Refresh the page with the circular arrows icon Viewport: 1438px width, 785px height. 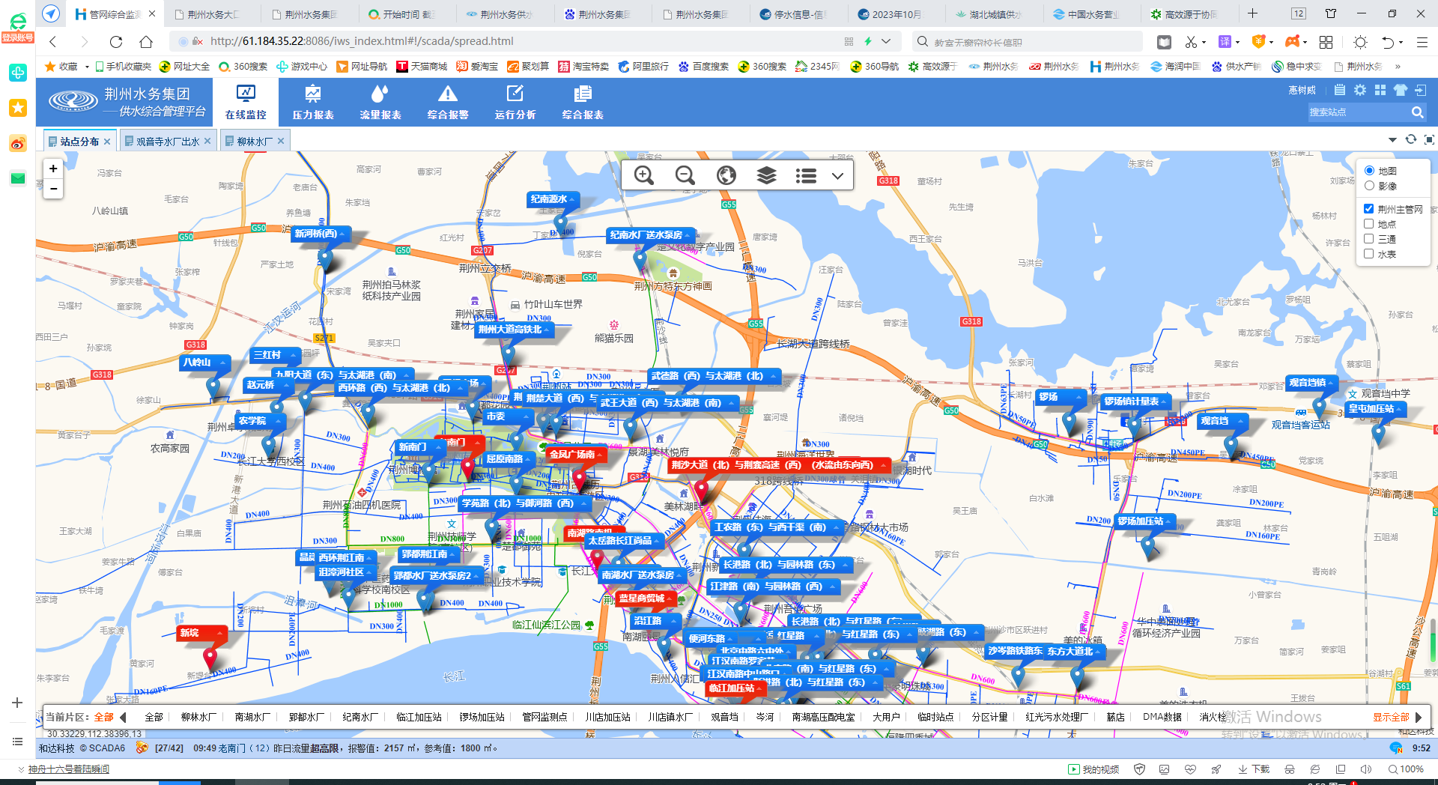(x=1411, y=139)
